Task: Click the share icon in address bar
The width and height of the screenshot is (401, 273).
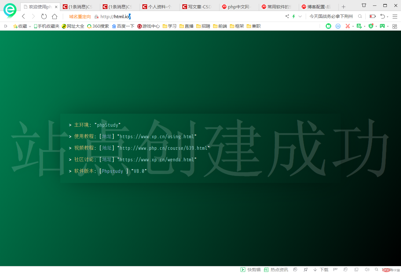Action: [x=287, y=16]
